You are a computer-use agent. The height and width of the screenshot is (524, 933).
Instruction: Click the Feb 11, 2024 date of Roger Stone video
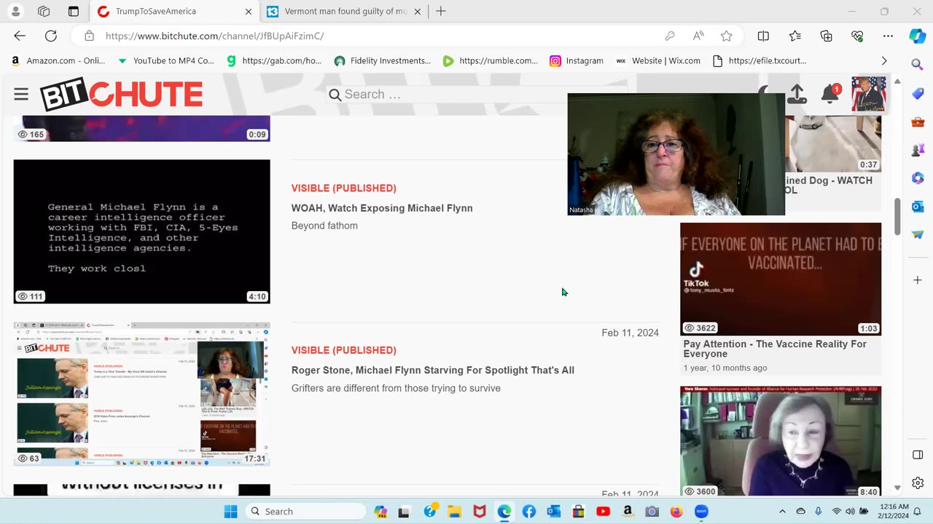click(x=630, y=333)
